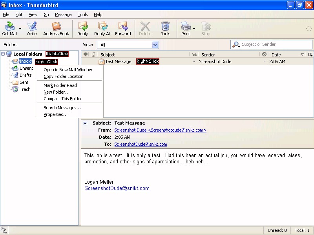Open the Print dropdown arrow
Image resolution: width=314 pixels, height=235 pixels.
(194, 29)
